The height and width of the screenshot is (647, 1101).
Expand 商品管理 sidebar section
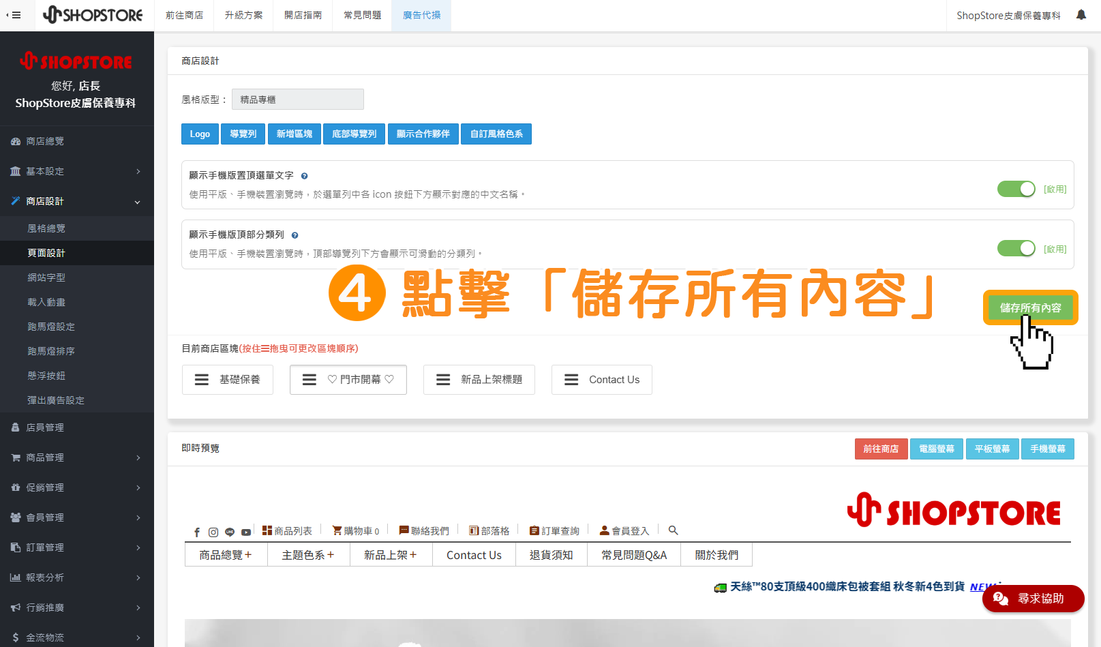(77, 457)
